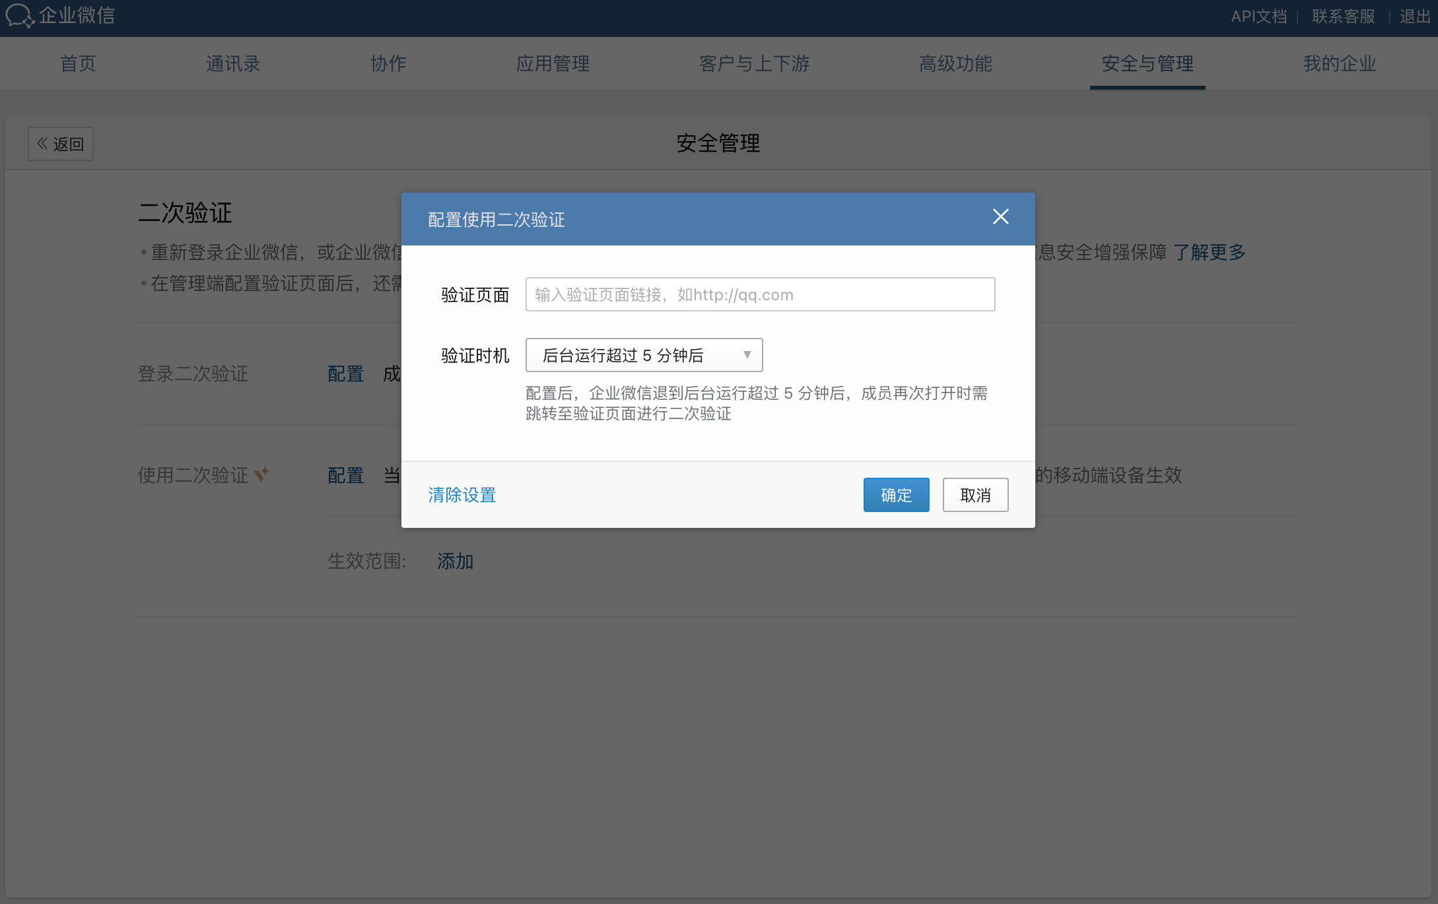Open the 高级功能 tab
The height and width of the screenshot is (904, 1438).
(955, 64)
